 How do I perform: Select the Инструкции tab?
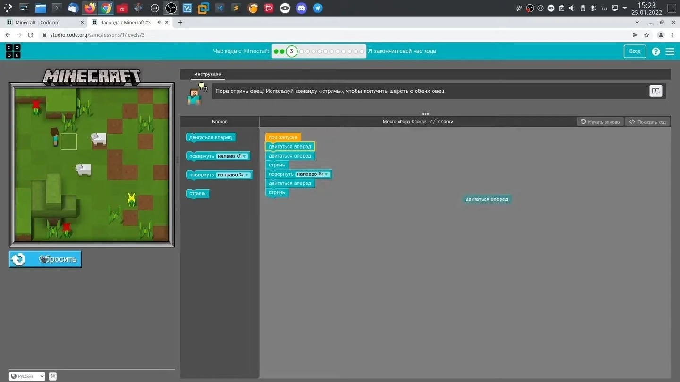[x=207, y=74]
